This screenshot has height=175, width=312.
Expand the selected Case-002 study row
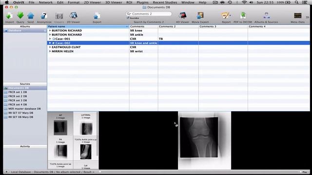point(50,43)
